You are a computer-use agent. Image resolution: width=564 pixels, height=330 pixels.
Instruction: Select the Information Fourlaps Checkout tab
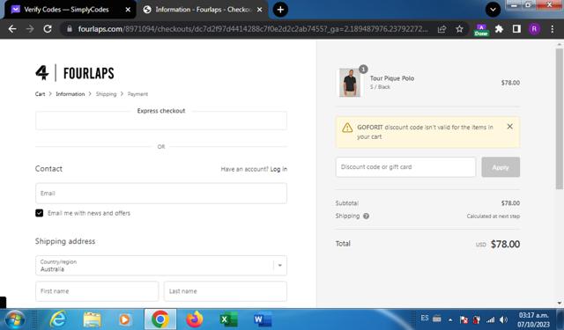pos(204,10)
